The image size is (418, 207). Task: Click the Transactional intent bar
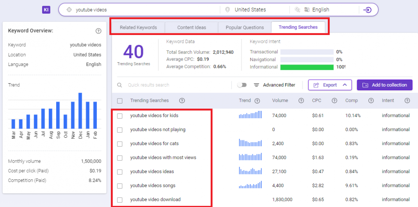click(x=307, y=52)
